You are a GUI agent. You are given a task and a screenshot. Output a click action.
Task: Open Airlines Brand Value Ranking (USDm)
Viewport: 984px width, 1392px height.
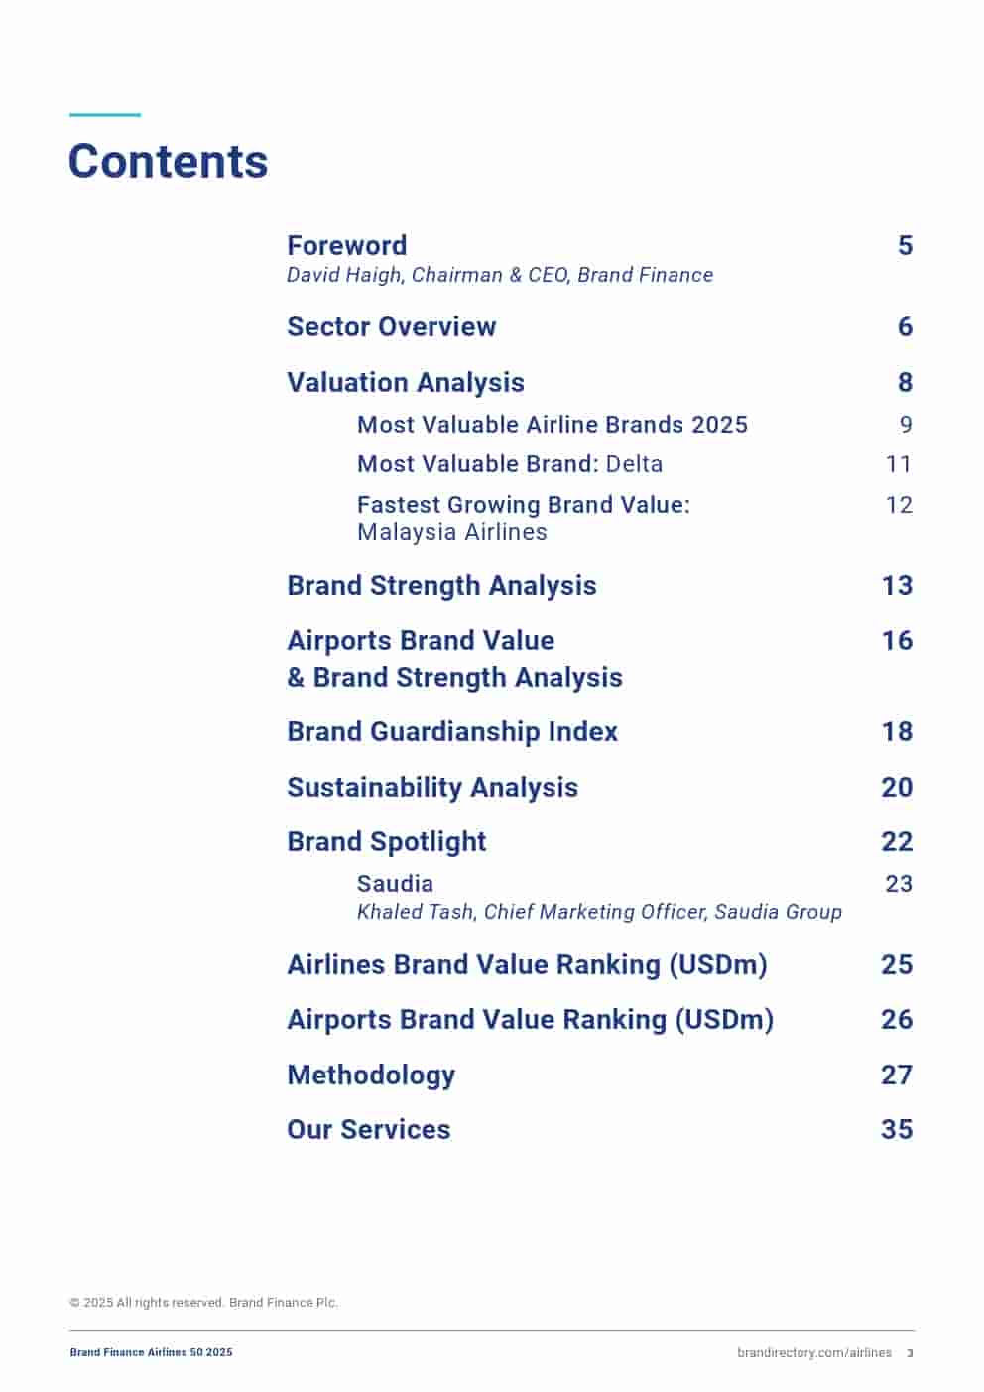click(x=527, y=964)
